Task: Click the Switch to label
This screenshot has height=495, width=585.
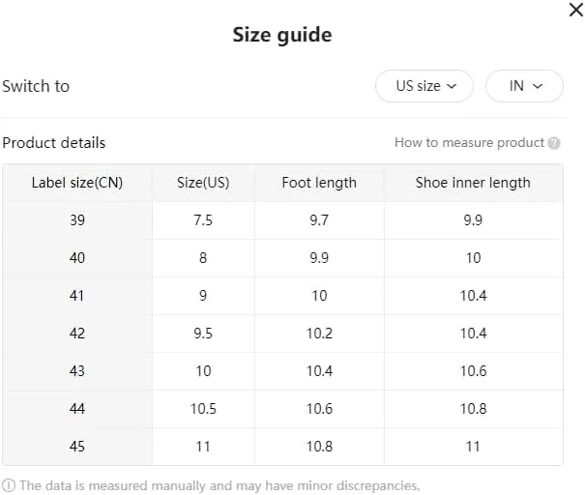Action: pos(36,86)
